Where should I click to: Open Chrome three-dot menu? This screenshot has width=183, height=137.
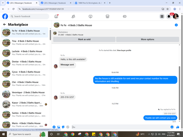pyautogui.click(x=180, y=9)
